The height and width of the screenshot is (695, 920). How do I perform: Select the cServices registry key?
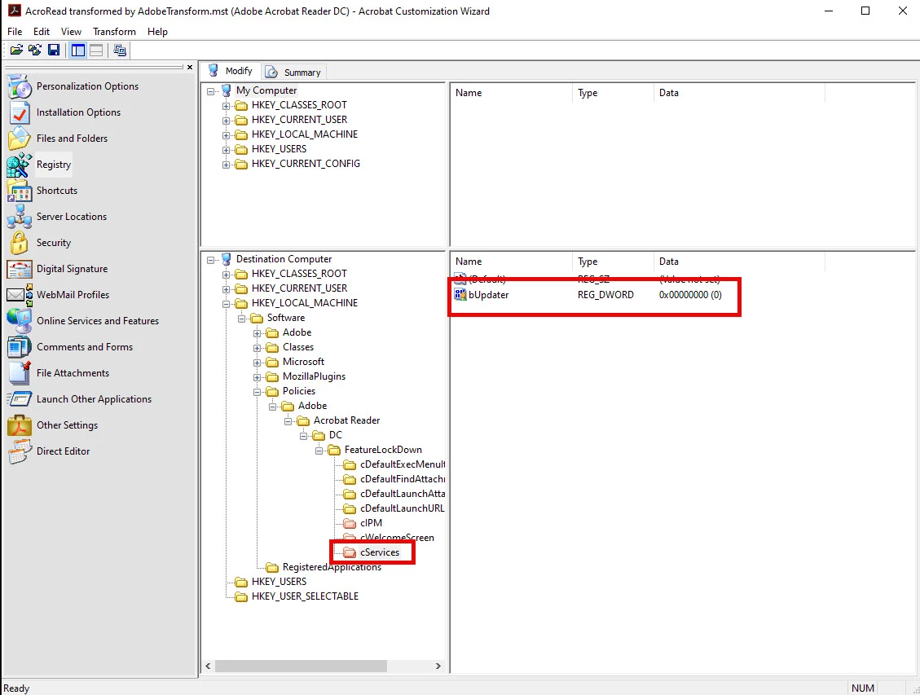(x=380, y=552)
